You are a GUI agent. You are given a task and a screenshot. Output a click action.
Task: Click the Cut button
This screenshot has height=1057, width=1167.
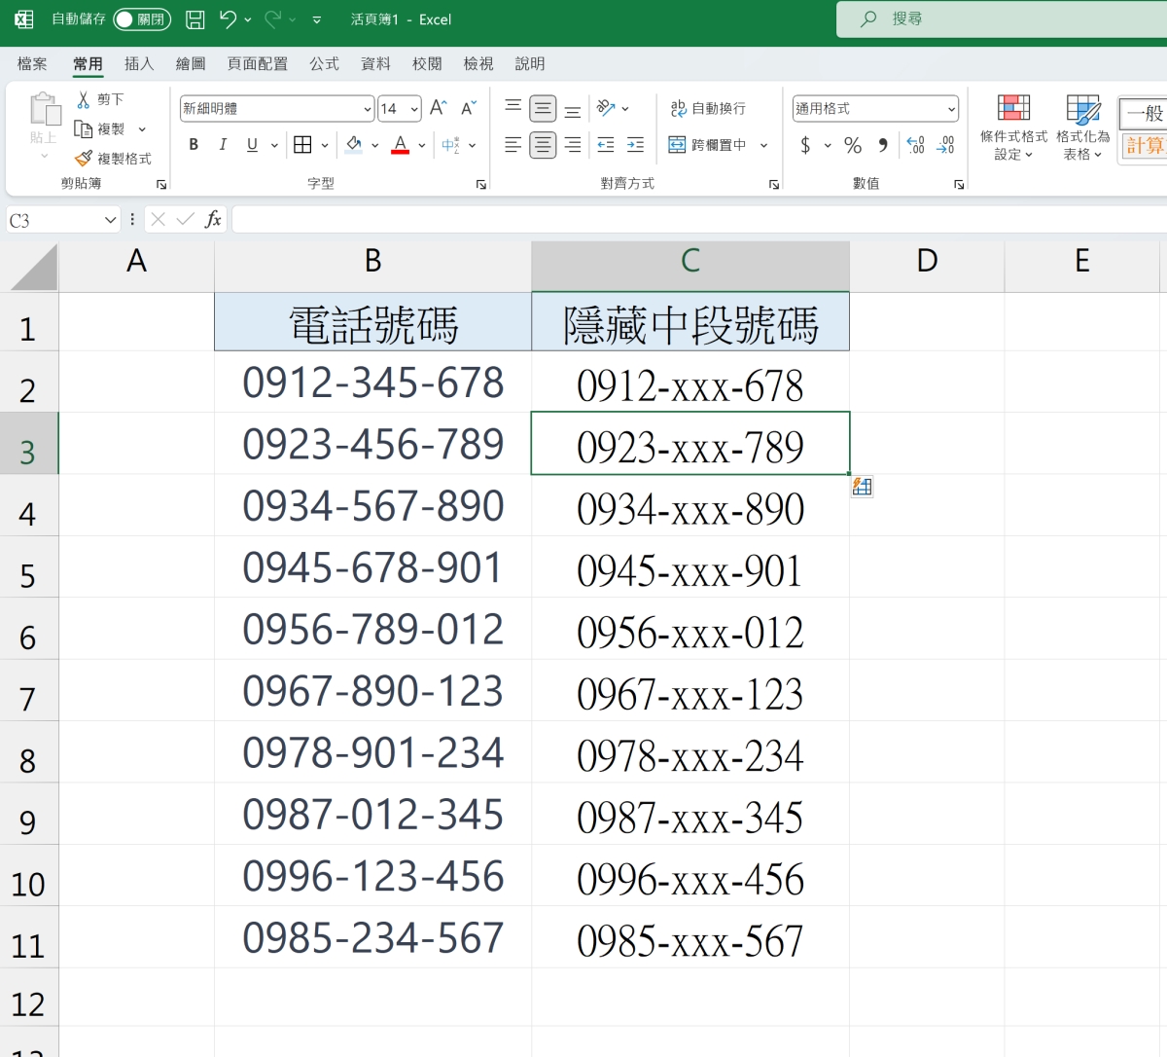coord(100,99)
